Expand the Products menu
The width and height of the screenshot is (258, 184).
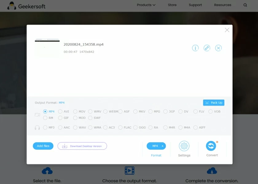[x=146, y=5]
